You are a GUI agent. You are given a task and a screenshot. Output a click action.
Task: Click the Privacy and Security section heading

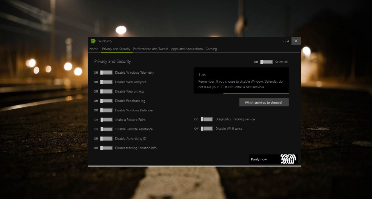[x=112, y=61]
